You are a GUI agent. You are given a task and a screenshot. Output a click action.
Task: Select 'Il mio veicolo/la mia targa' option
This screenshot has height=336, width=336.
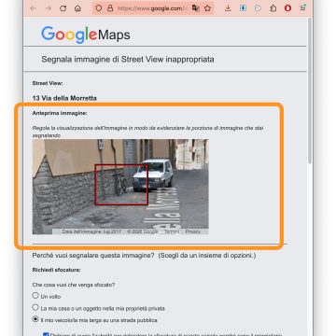[35, 319]
